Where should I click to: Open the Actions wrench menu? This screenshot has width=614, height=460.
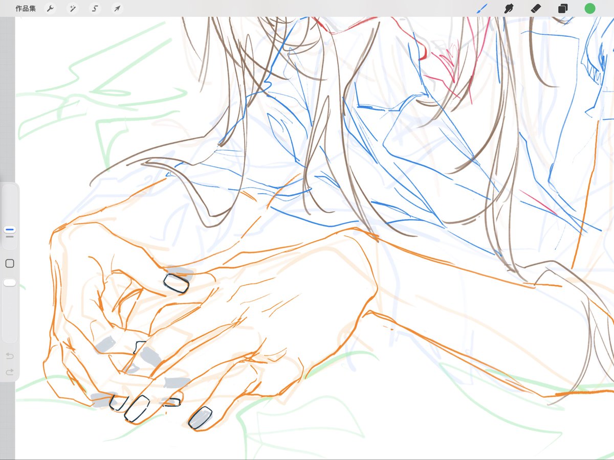click(50, 8)
